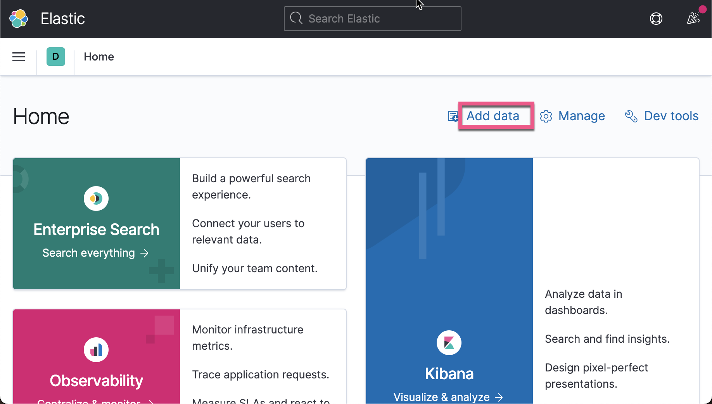712x404 pixels.
Task: Click inside the Search Elastic field
Action: point(372,18)
